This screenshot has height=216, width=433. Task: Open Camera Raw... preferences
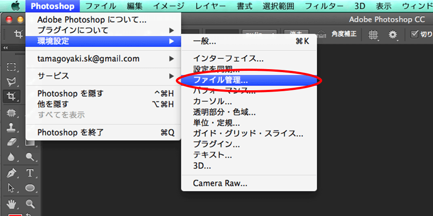[x=249, y=183]
